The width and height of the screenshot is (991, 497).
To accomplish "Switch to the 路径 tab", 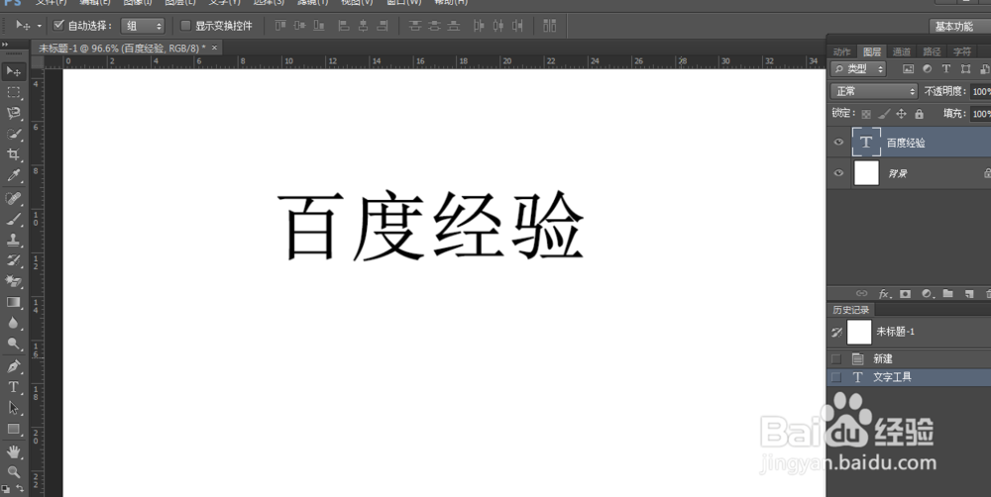I will click(932, 51).
